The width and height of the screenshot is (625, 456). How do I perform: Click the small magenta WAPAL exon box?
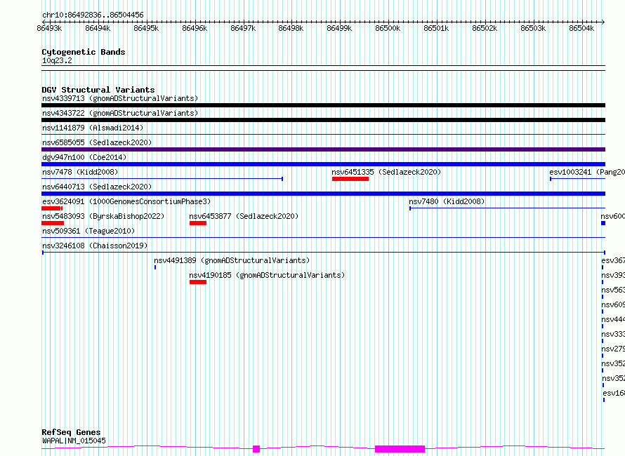256,449
